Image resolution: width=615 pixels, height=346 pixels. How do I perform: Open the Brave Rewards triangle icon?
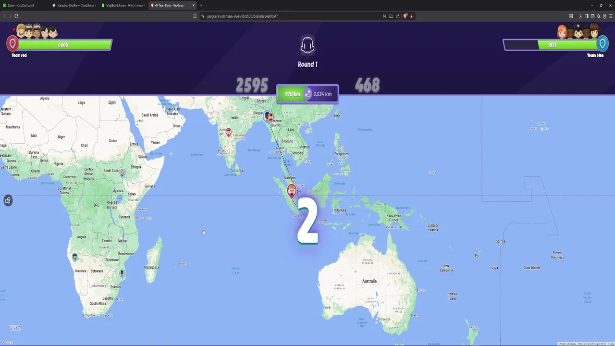click(412, 16)
